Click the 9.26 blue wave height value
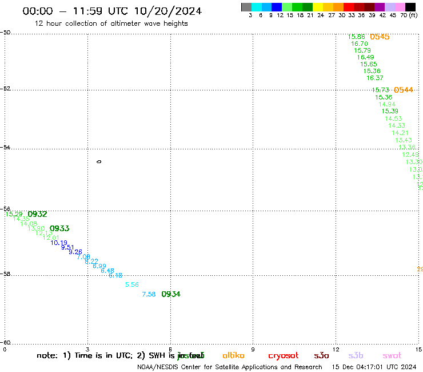 point(75,252)
